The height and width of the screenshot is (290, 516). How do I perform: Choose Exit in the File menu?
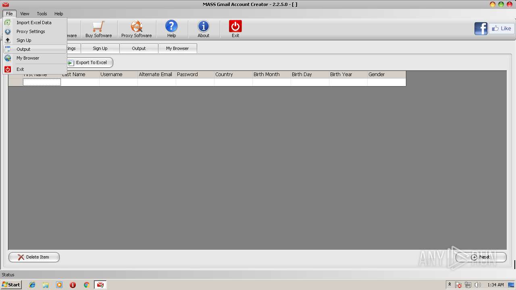pyautogui.click(x=35, y=69)
